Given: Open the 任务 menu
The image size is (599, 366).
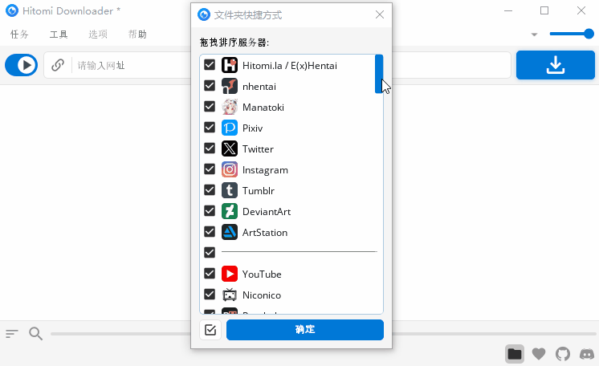Looking at the screenshot, I should (19, 35).
